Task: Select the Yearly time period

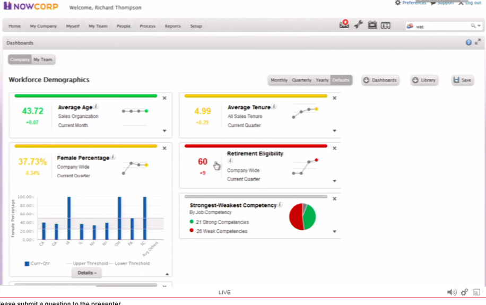Action: (322, 80)
